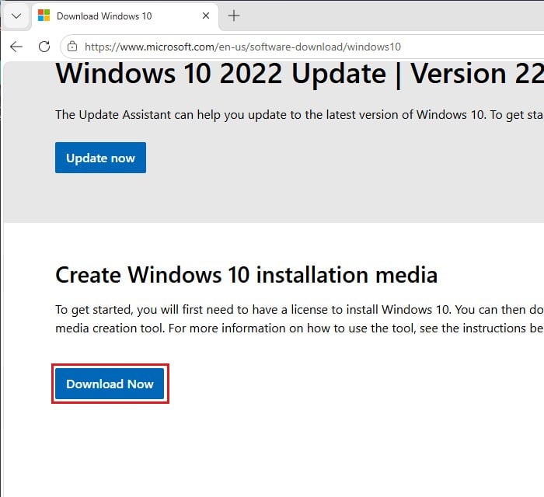Viewport: 544px width, 497px height.
Task: View site info via the lock icon
Action: point(72,47)
